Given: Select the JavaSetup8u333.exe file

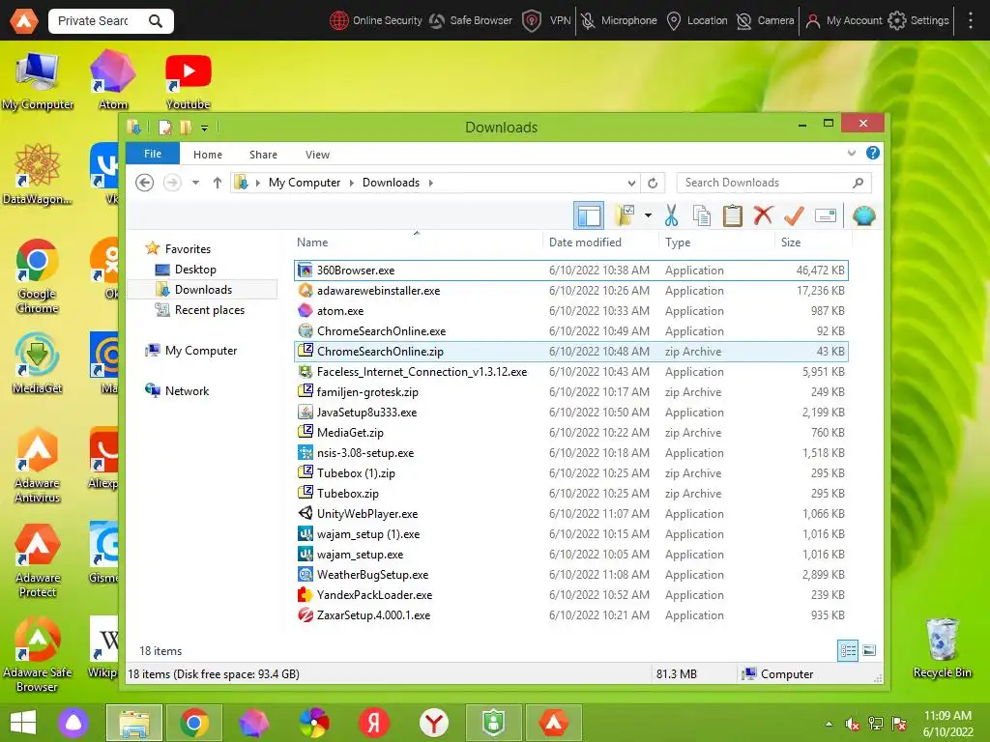Looking at the screenshot, I should (x=570, y=412).
